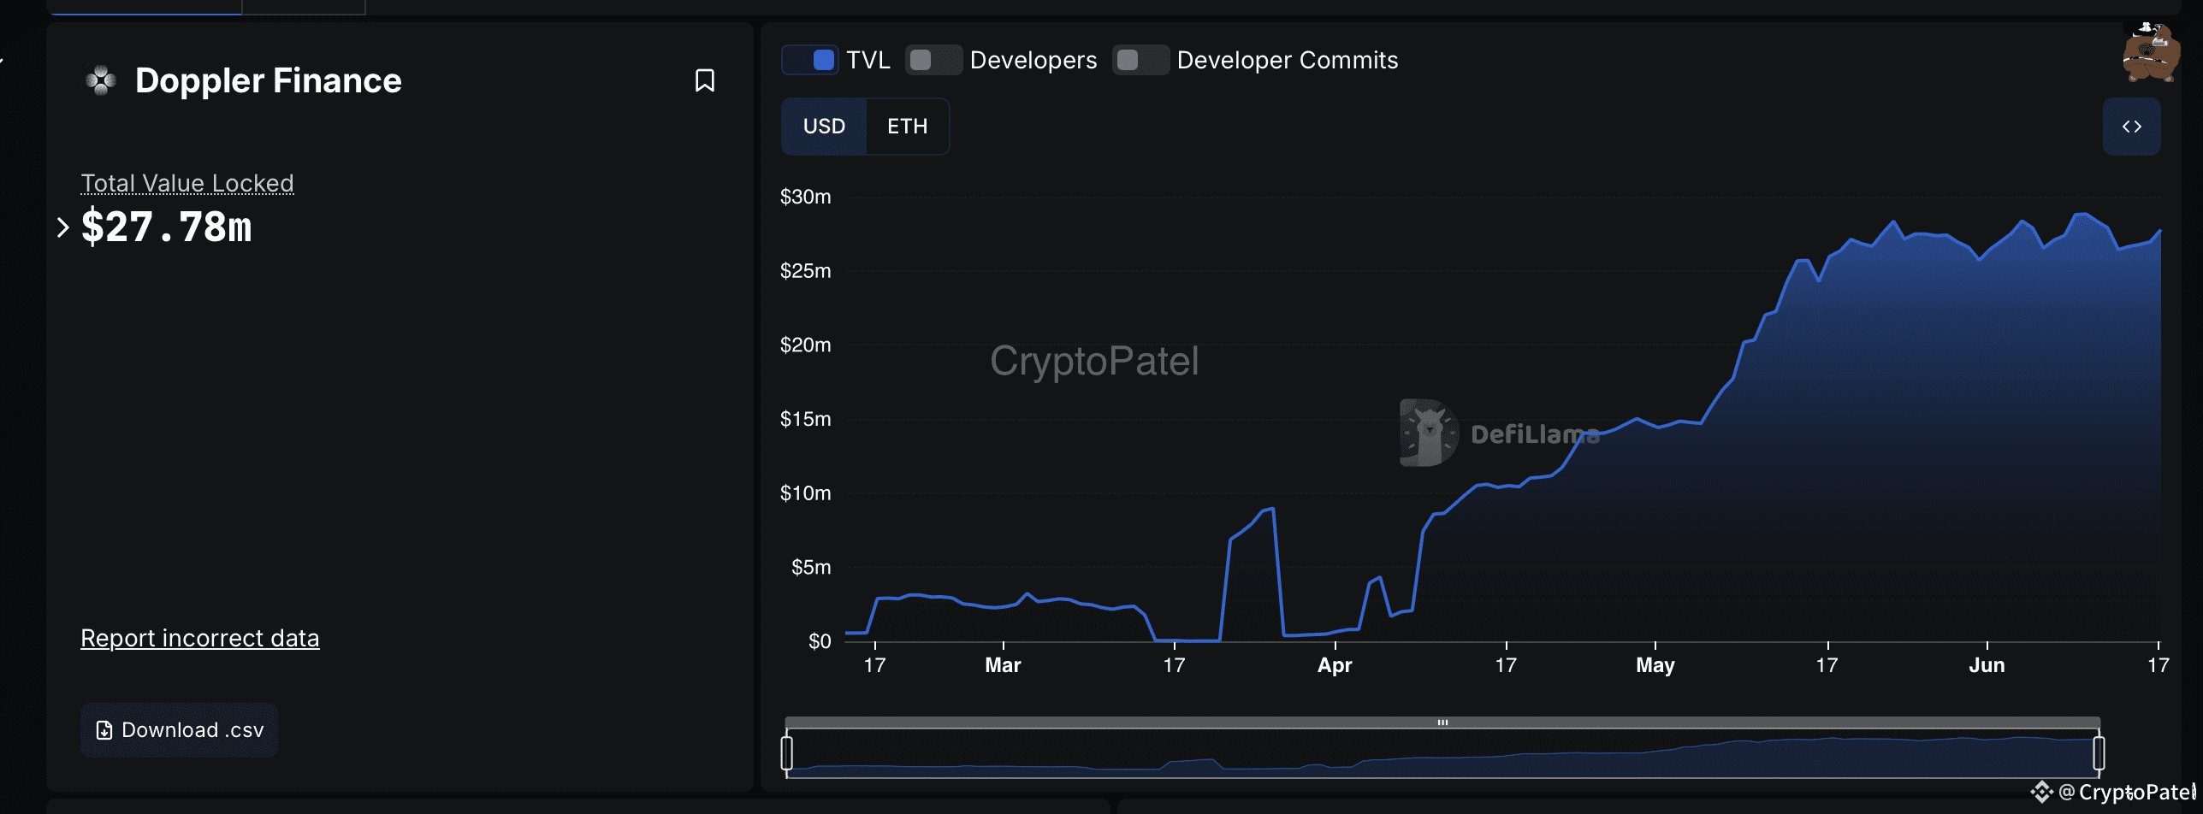Click the bear avatar in top corner
The width and height of the screenshot is (2203, 814).
[x=2151, y=53]
